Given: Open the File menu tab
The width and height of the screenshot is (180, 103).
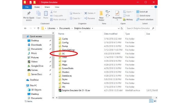Looking at the screenshot, I should (27, 7).
